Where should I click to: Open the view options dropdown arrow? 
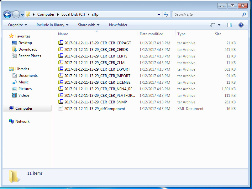coord(219,25)
